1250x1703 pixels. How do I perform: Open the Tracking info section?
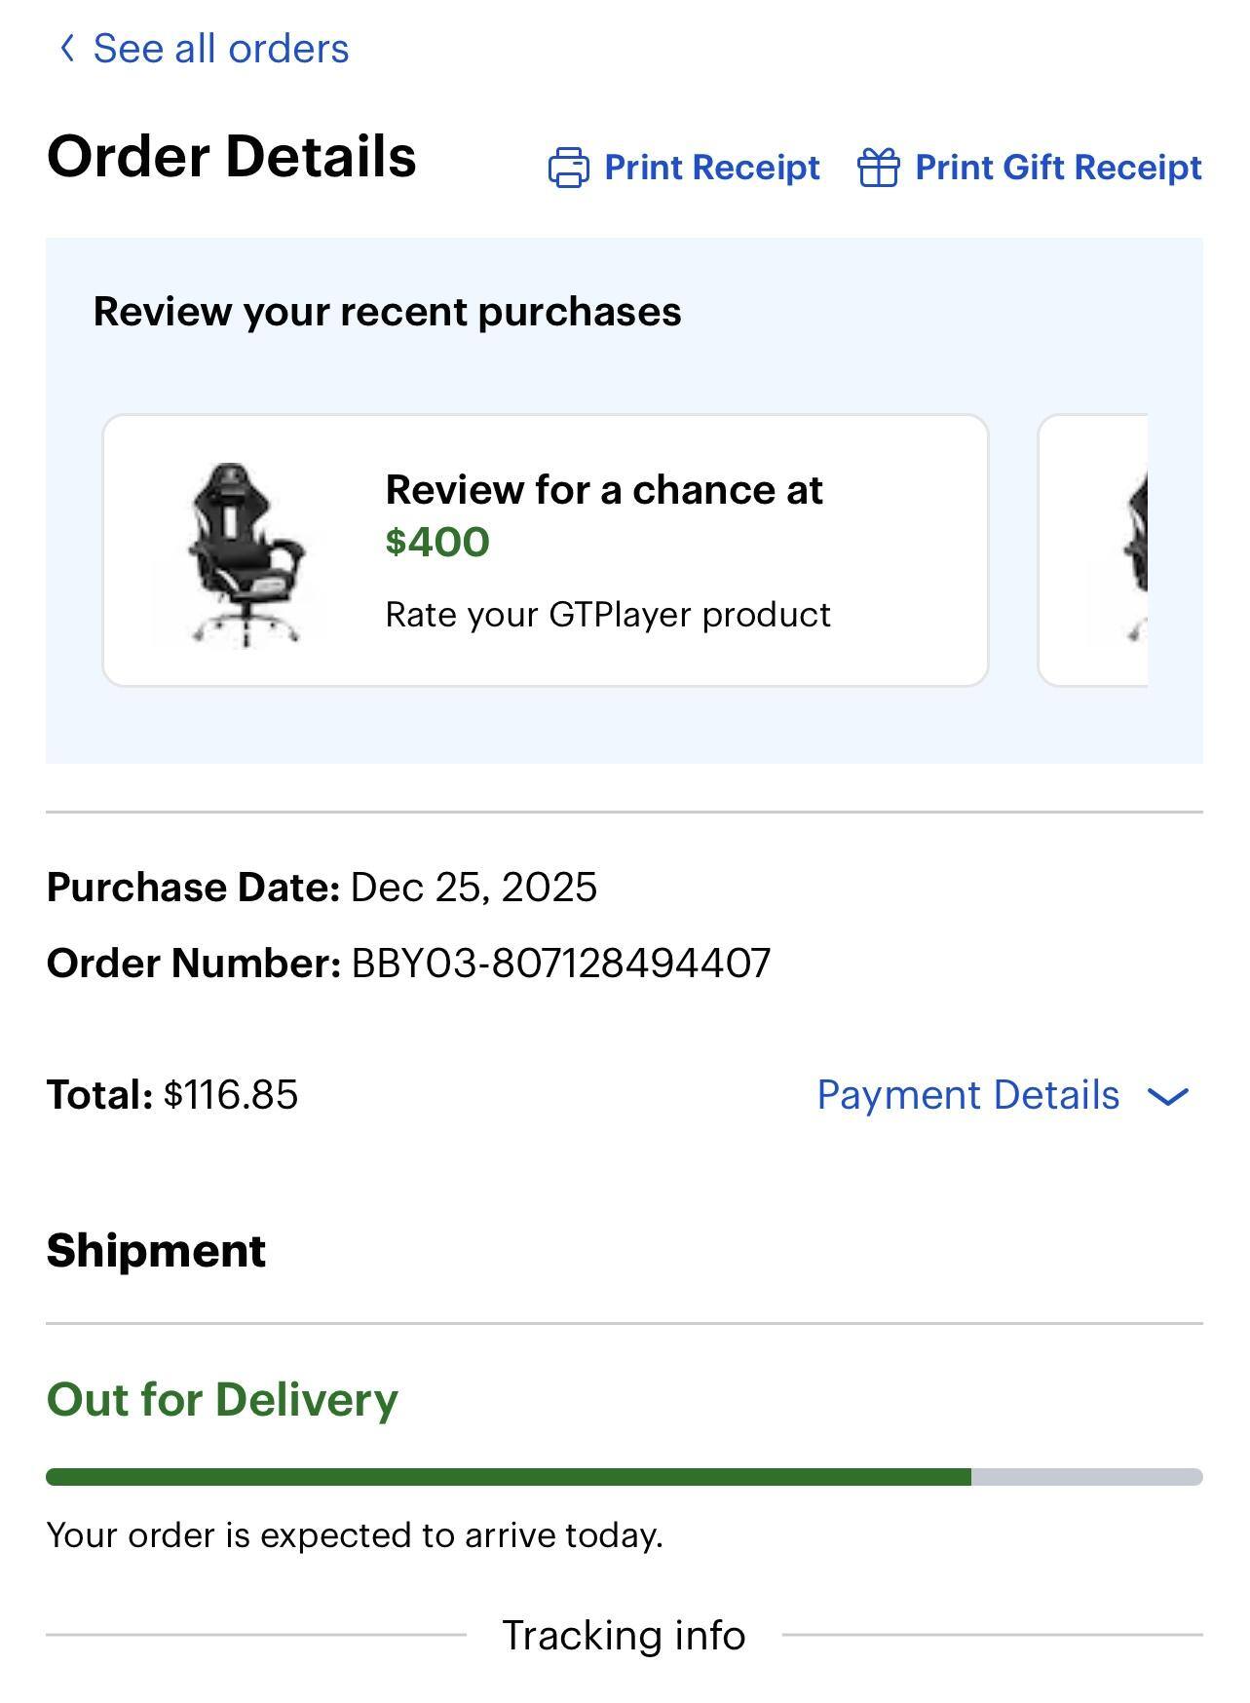click(x=624, y=1635)
